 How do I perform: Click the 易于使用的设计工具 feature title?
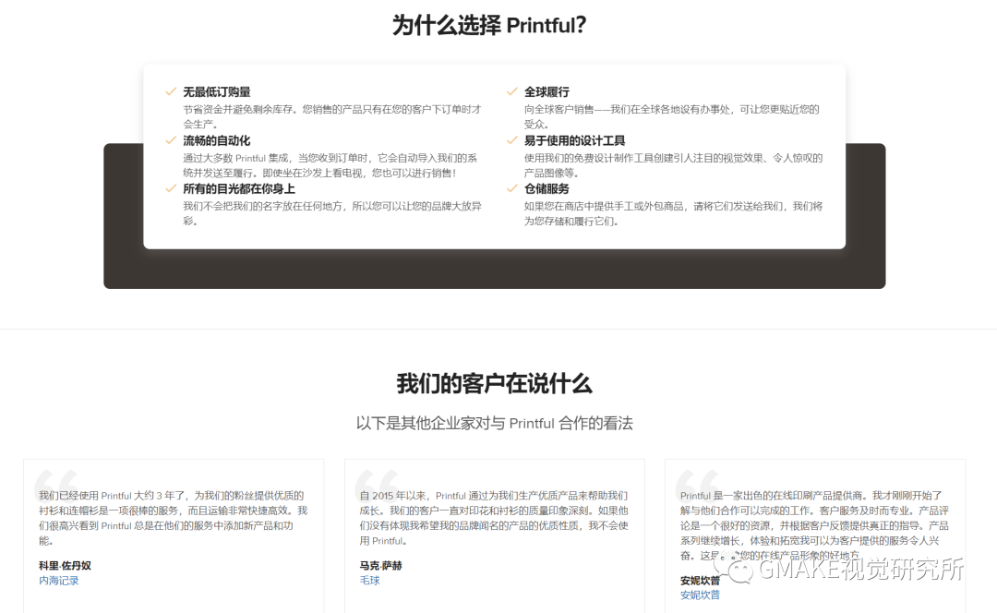575,140
